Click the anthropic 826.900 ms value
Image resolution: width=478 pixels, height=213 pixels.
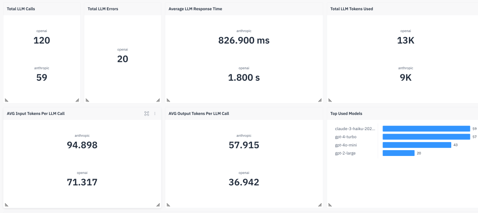(x=244, y=41)
